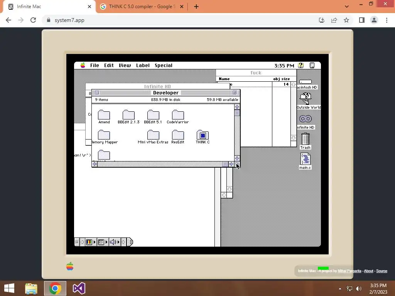Click the obj size column header

point(281,79)
